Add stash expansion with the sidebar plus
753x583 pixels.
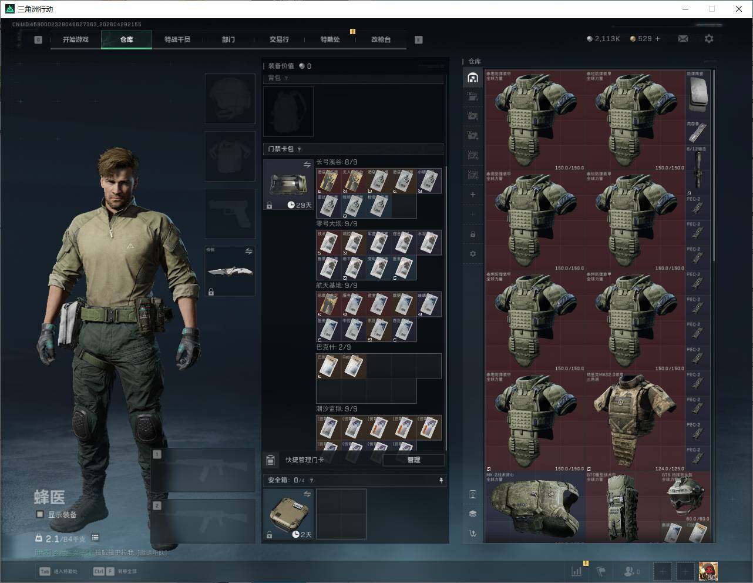coord(473,195)
